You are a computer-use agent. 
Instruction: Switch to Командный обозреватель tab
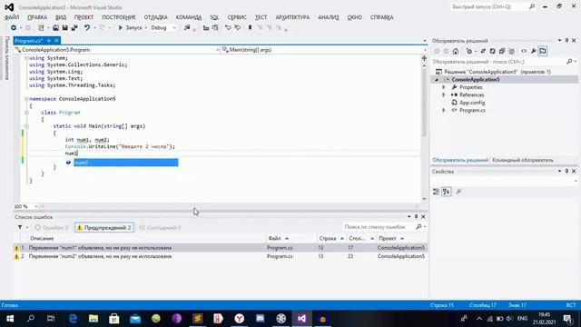523,160
